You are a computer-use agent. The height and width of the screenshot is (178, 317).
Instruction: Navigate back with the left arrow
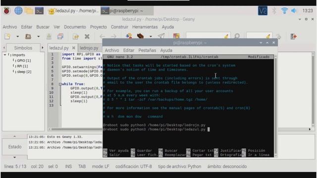tap(102, 37)
